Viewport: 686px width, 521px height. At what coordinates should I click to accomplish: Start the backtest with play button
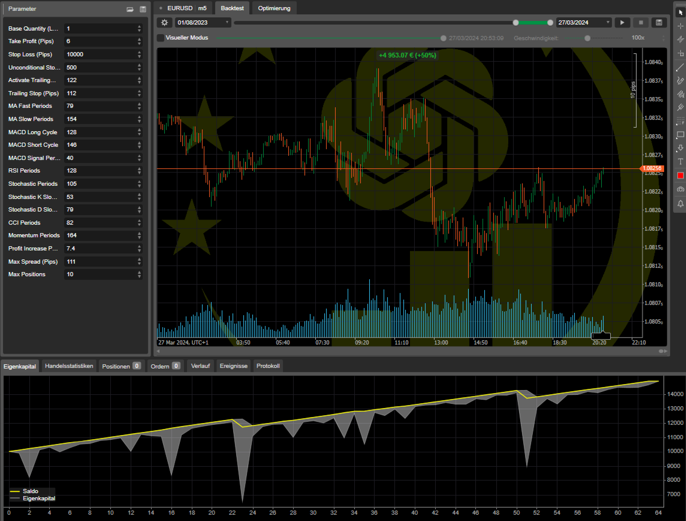pyautogui.click(x=622, y=22)
